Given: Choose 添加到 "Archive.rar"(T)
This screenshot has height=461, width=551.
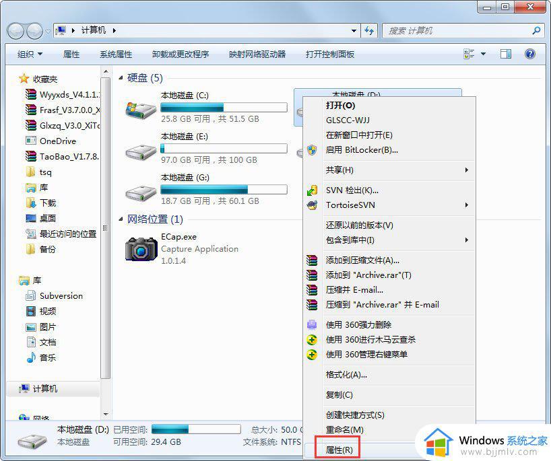Looking at the screenshot, I should [389, 275].
